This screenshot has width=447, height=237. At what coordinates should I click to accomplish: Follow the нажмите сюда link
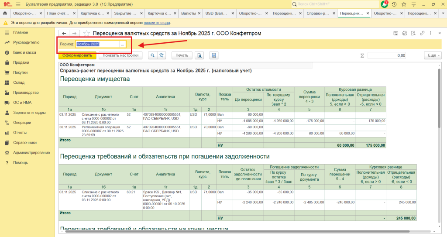157,23
